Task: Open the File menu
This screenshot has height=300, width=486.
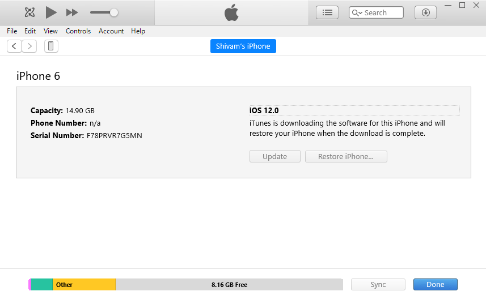Action: tap(12, 31)
